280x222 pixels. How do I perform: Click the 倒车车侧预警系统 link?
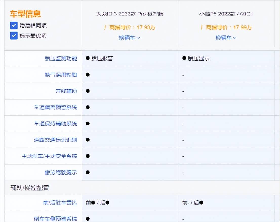55,219
